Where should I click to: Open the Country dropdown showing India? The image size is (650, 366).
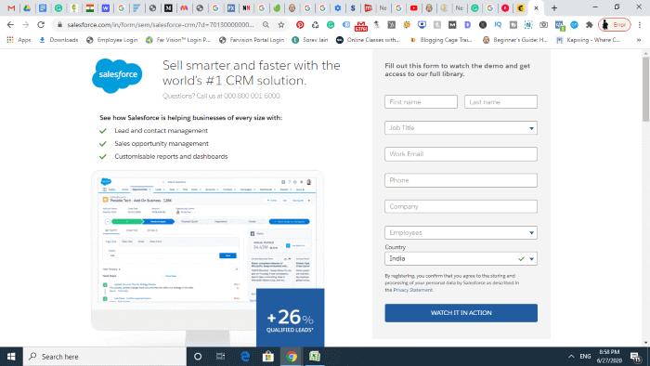(x=461, y=258)
